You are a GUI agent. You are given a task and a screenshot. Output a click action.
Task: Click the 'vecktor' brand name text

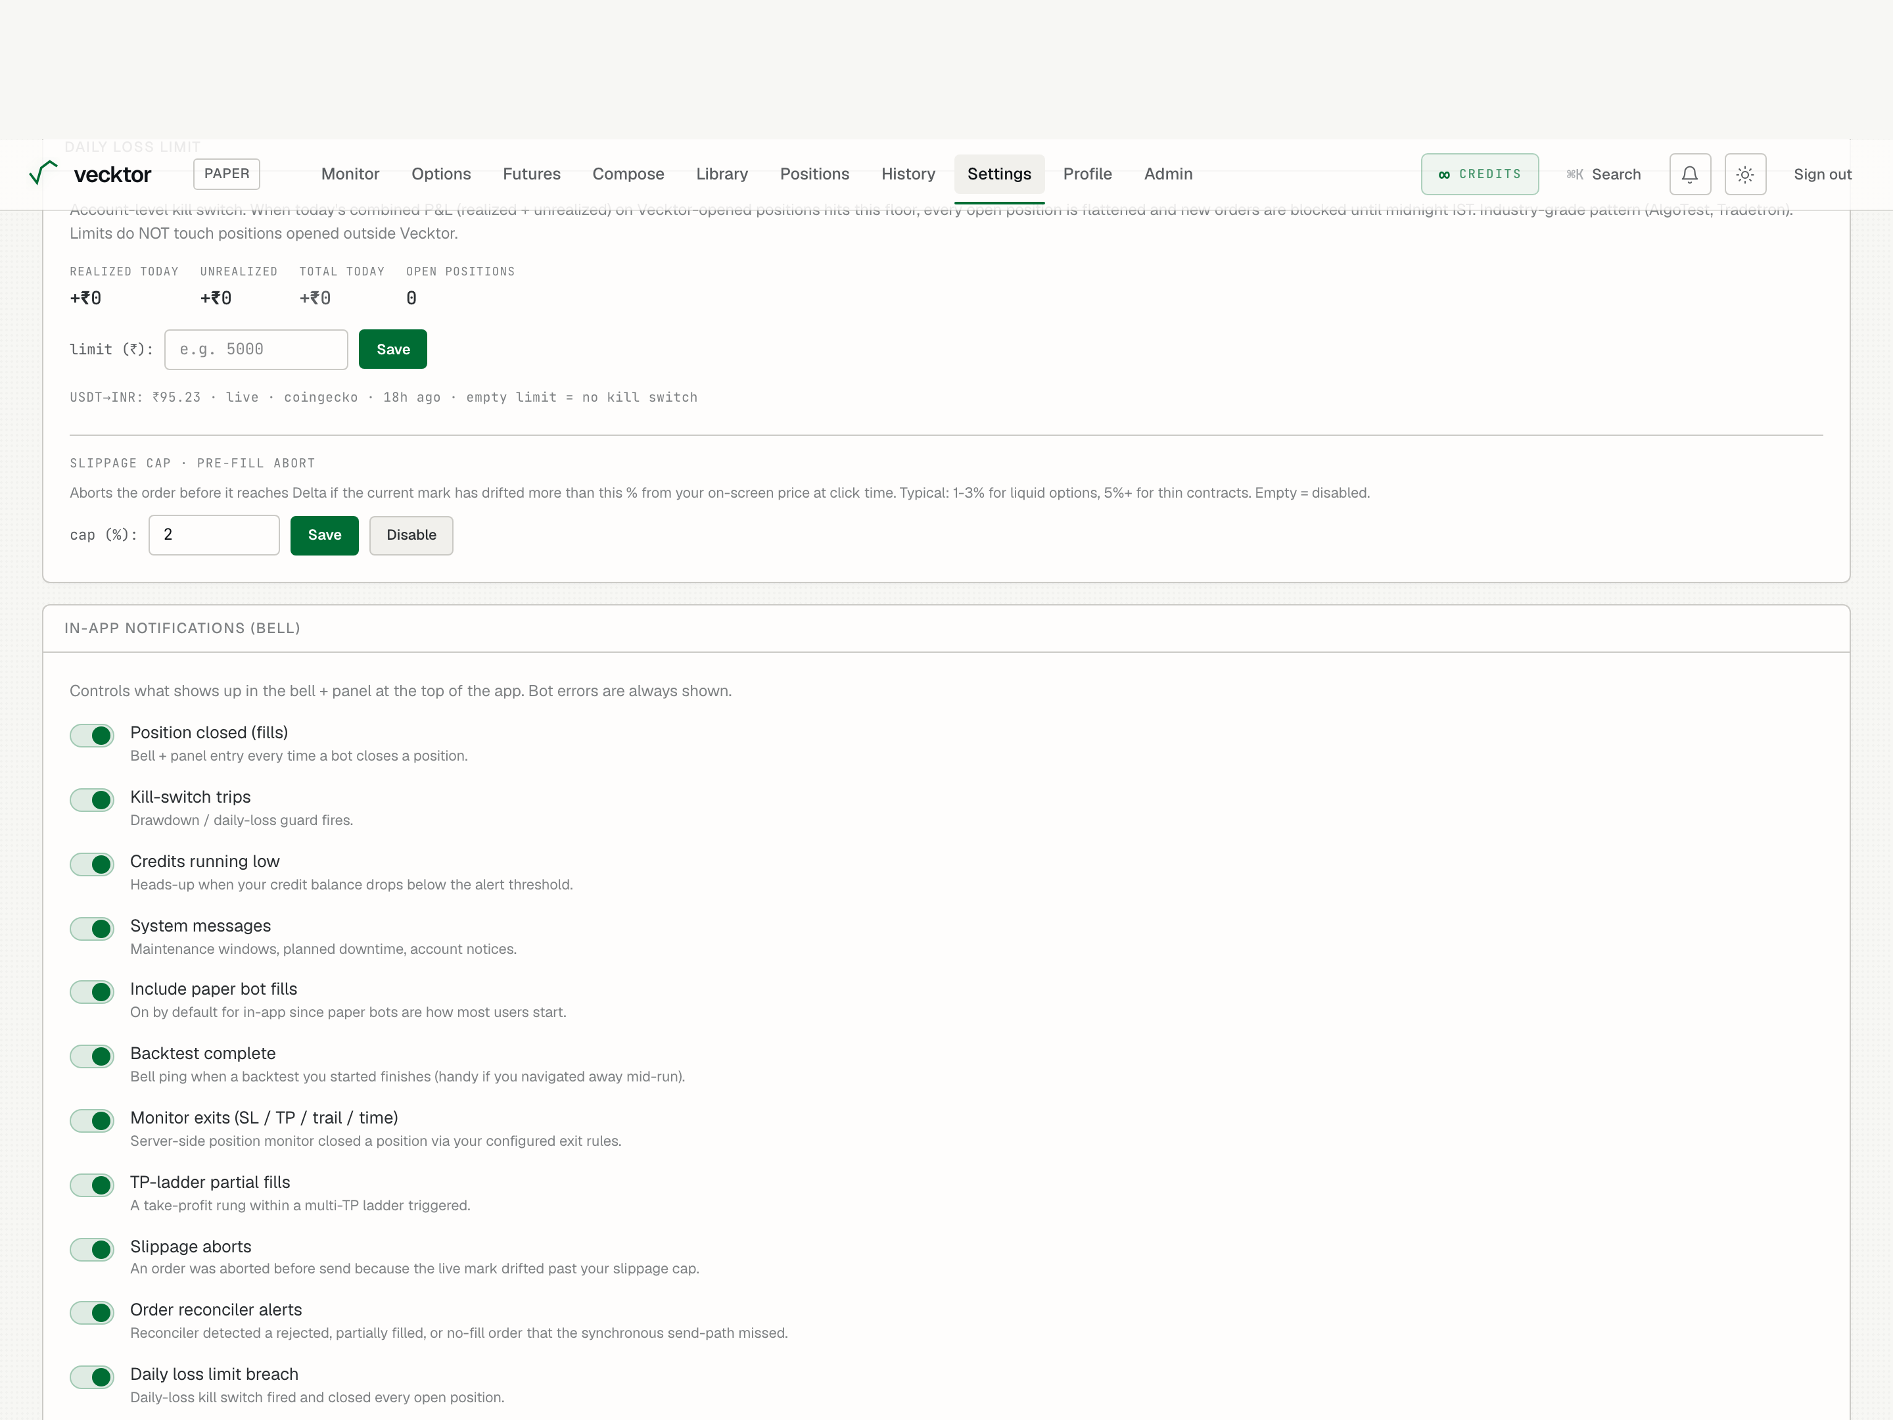112,175
